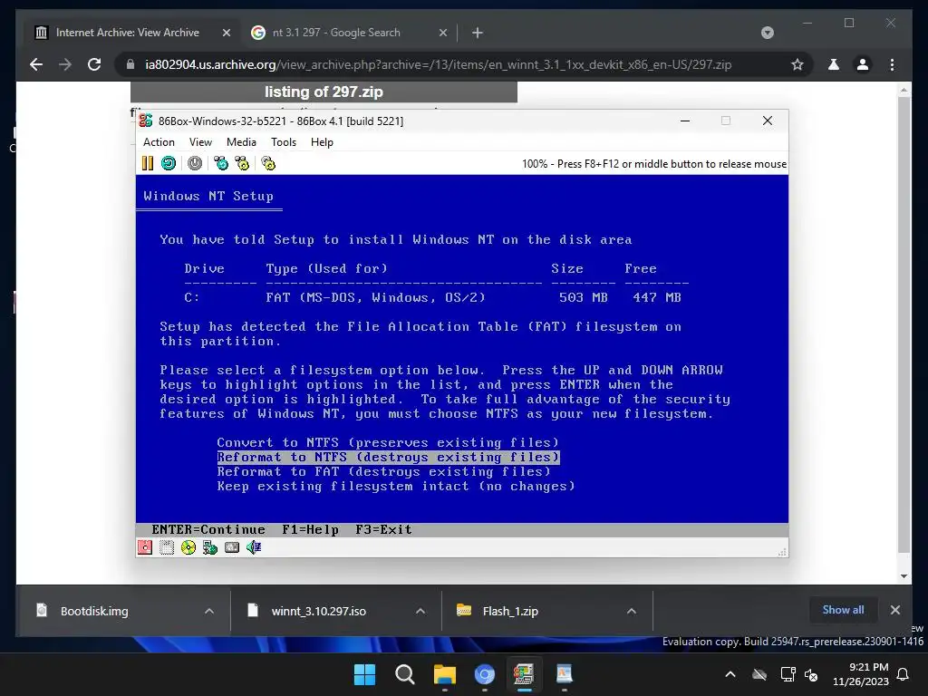Open a new Chrome tab
Viewport: 928px width, 696px height.
pos(478,33)
